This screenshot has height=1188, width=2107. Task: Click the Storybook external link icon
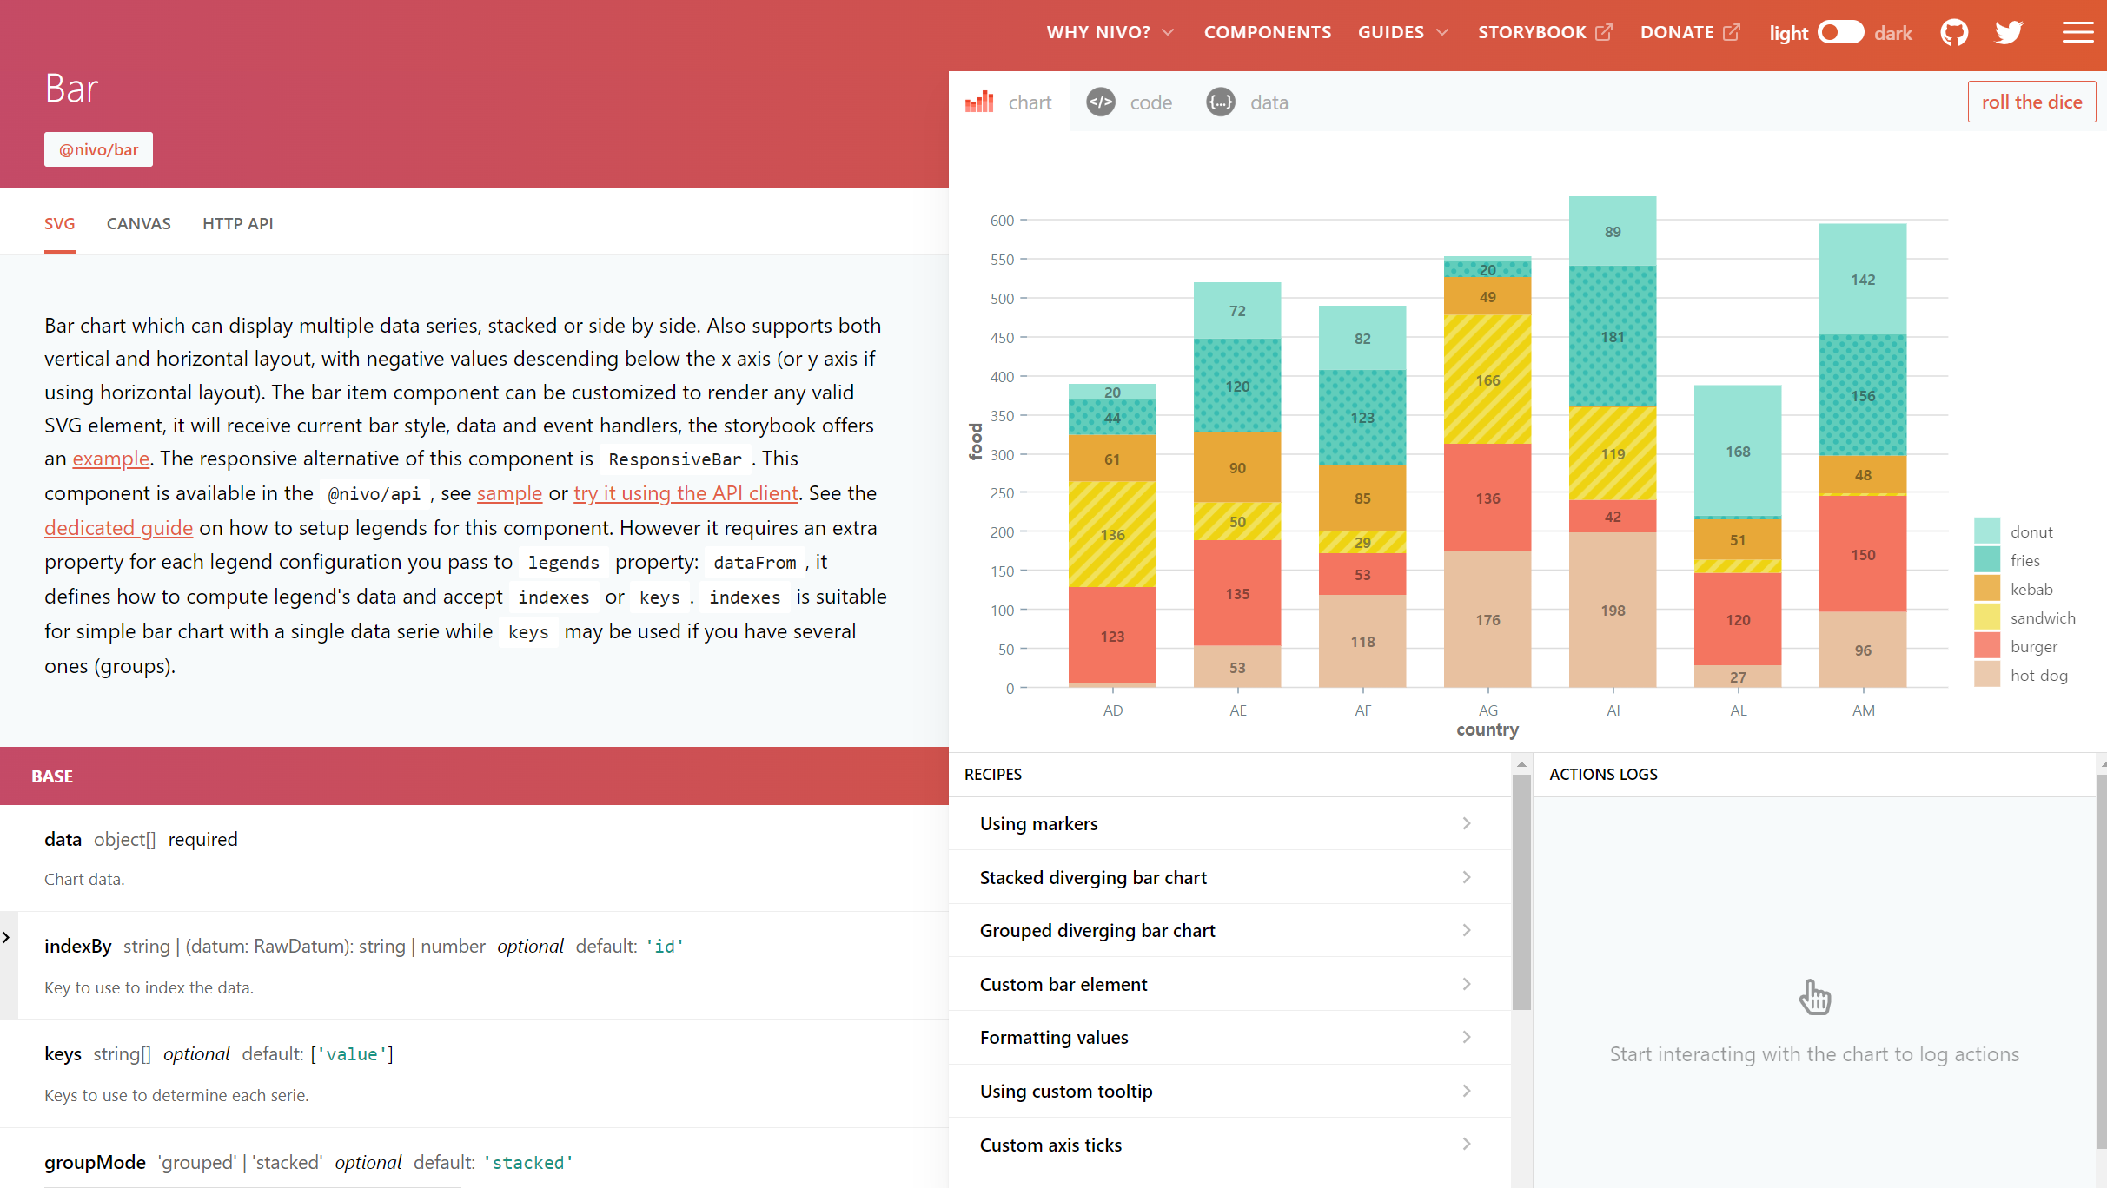(1604, 32)
